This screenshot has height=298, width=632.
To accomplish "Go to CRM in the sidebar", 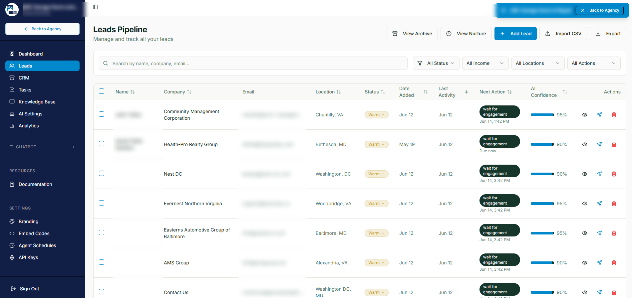I will click(42, 78).
